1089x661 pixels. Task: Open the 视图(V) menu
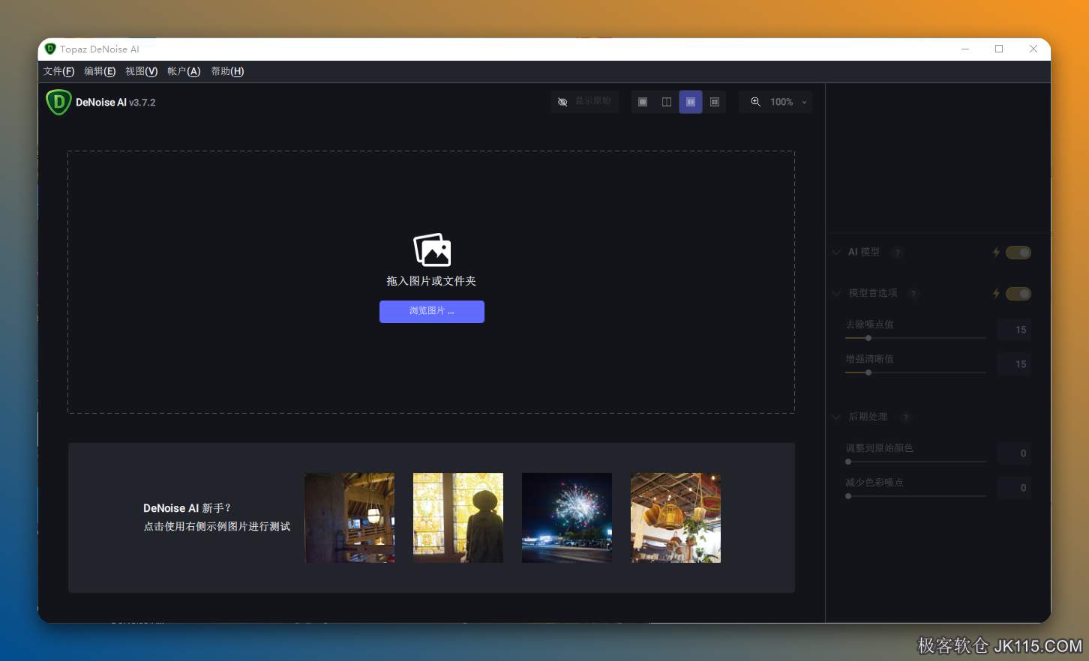pos(141,71)
